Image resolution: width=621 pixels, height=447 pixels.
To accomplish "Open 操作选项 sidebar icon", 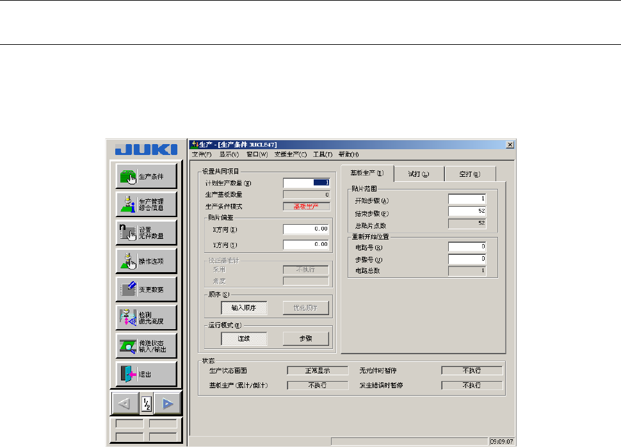I will 146,261.
